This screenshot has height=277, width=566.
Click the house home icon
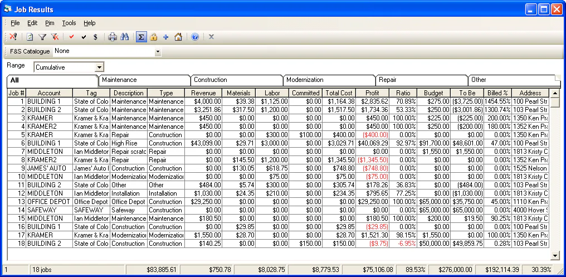point(178,37)
